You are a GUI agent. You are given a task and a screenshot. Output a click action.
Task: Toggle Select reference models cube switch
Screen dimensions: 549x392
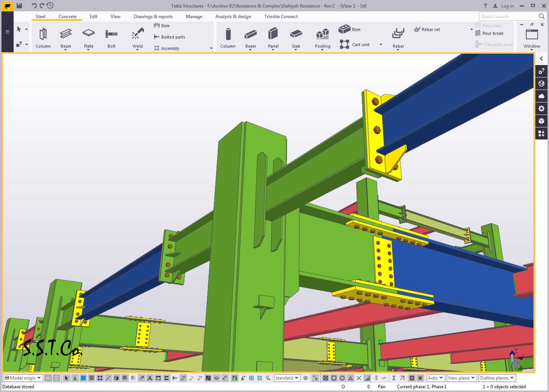pyautogui.click(x=117, y=378)
